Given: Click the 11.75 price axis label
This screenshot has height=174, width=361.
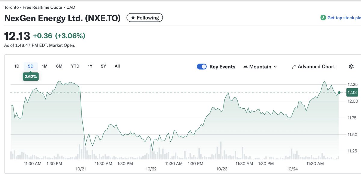Looking at the screenshot, I should (x=352, y=118).
